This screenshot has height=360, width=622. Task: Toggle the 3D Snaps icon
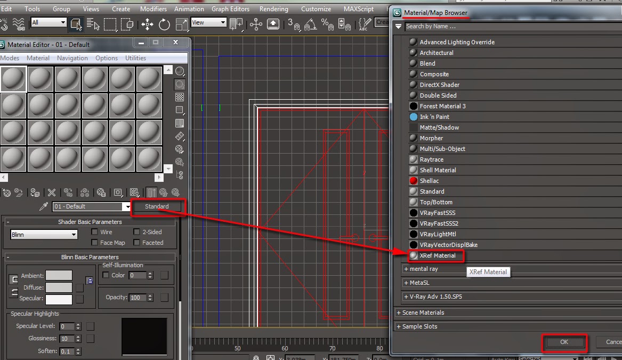click(x=294, y=24)
